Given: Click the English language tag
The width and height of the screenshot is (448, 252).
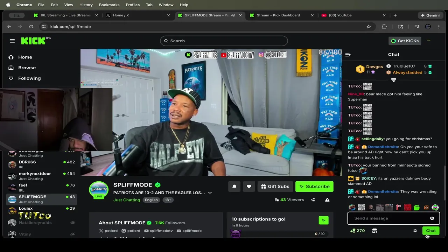Looking at the screenshot, I should [151, 200].
